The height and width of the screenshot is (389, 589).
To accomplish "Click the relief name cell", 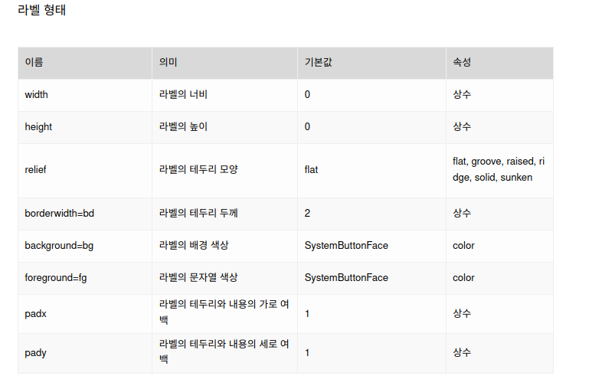I will (85, 171).
